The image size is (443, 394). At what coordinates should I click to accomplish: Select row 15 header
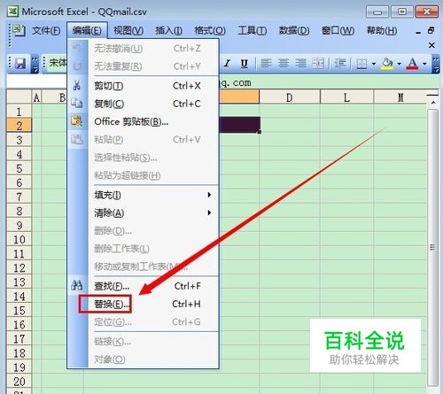(19, 311)
